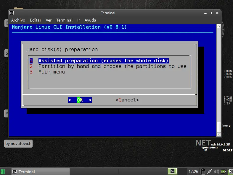The height and width of the screenshot is (175, 233).
Task: Open the Archivo menu
Action: (x=18, y=20)
